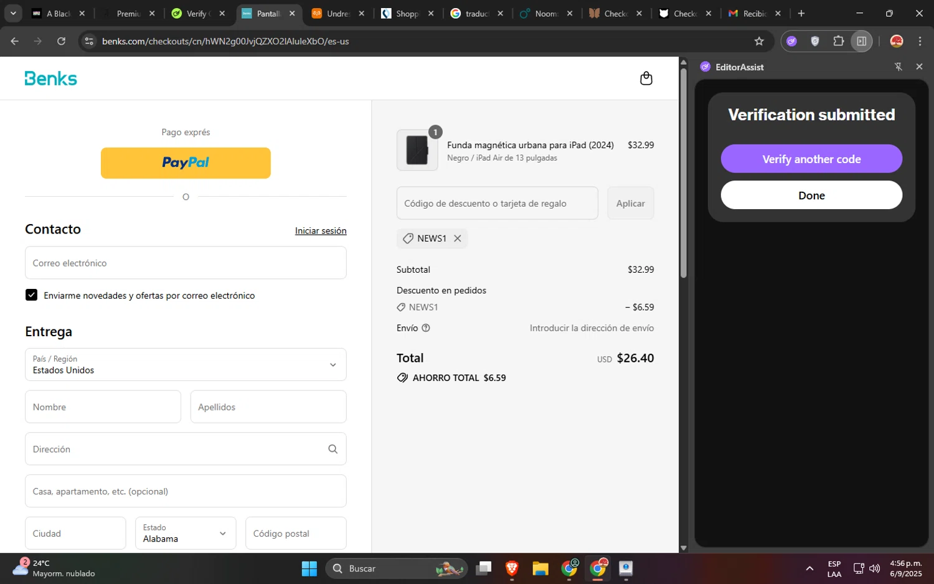Open the shopping bag cart icon
Screen dimensions: 934x584
pyautogui.click(x=646, y=78)
